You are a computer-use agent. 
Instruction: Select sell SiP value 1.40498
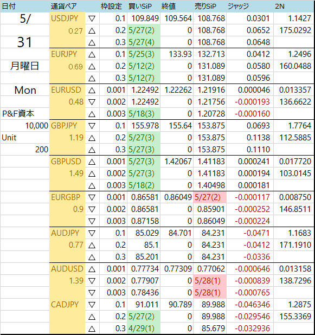[210, 185]
